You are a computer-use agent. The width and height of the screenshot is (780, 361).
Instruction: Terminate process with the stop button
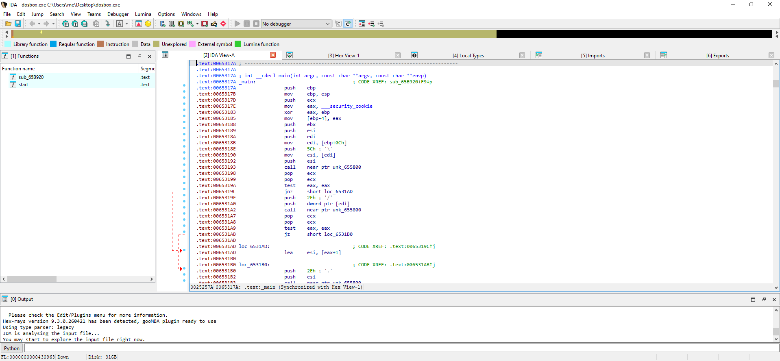tap(256, 24)
